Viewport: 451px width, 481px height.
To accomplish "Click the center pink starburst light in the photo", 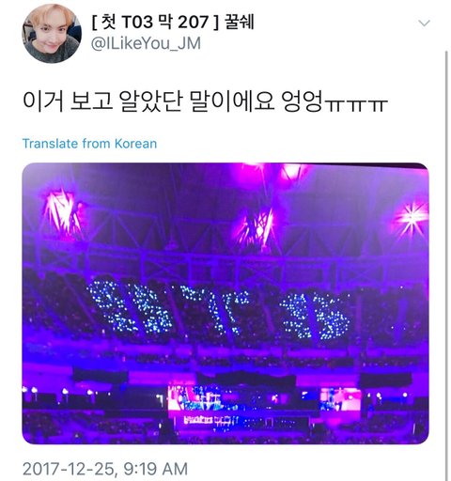I will 257,227.
